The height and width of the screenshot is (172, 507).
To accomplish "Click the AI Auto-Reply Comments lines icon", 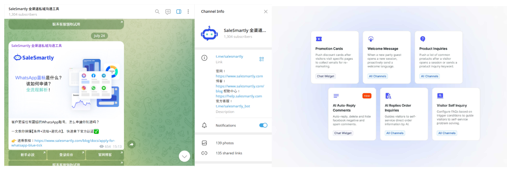I will pos(336,96).
